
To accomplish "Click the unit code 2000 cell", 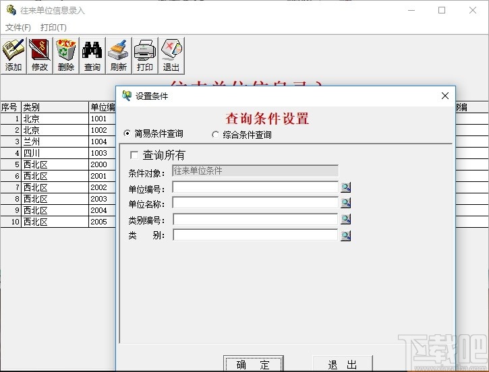I will tap(103, 164).
